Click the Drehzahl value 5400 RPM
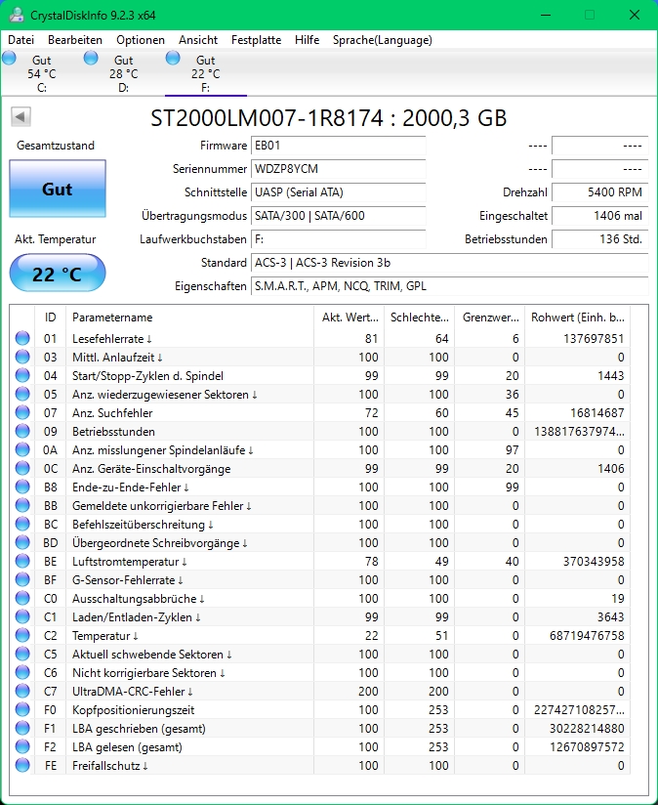This screenshot has height=805, width=658. coord(600,192)
